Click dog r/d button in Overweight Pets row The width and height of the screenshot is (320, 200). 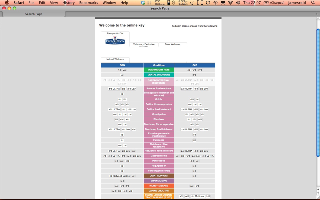click(x=119, y=70)
